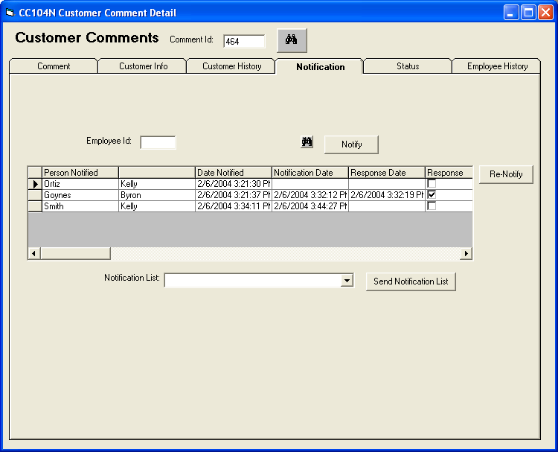Go to the Status tab
Image resolution: width=558 pixels, height=452 pixels.
407,66
